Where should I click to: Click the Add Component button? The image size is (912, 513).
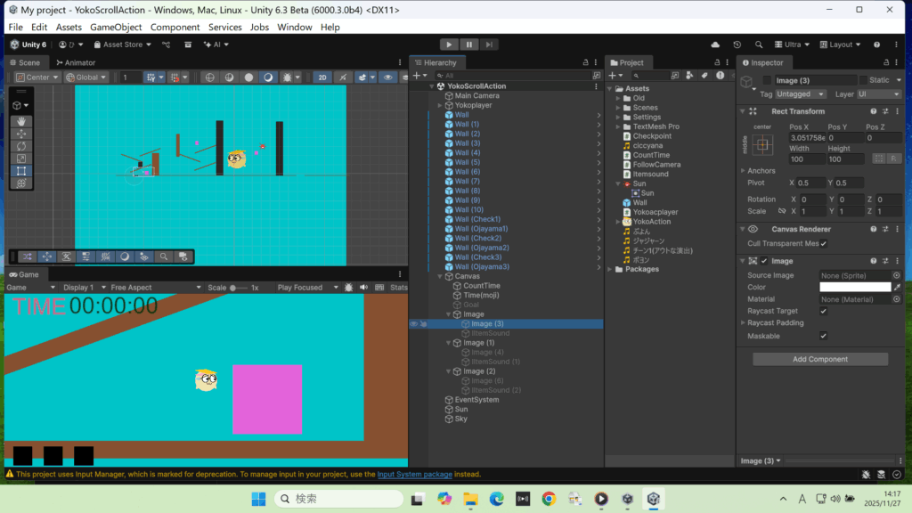819,359
